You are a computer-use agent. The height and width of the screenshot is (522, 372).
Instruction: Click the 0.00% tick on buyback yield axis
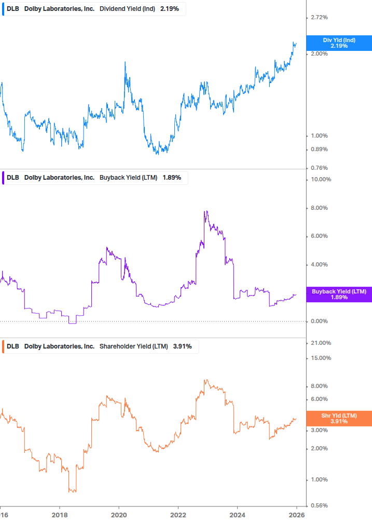pyautogui.click(x=319, y=322)
